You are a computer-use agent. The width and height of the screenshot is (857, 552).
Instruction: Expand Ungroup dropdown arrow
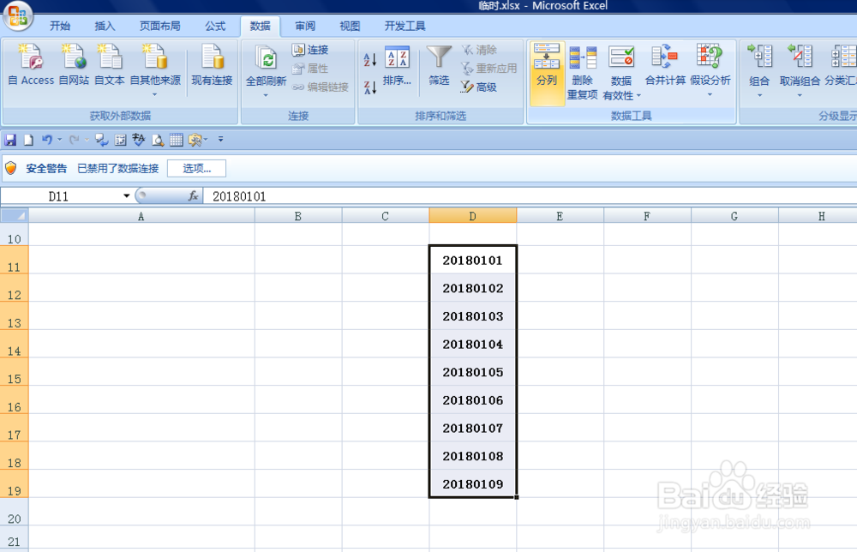tap(800, 96)
